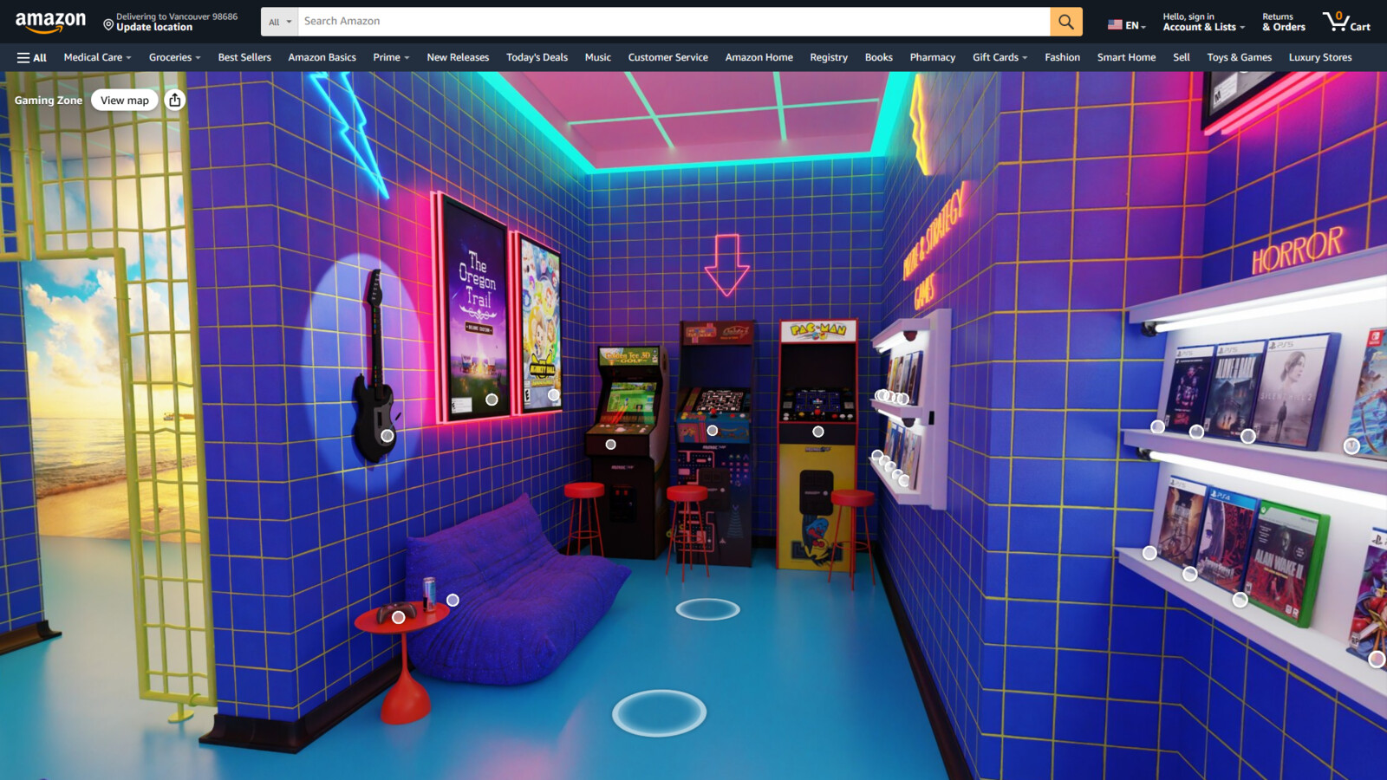1387x780 pixels.
Task: Open the Registry link
Action: [x=829, y=57]
